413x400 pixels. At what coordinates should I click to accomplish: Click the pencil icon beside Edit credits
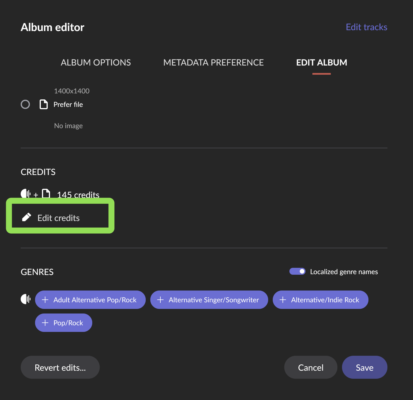26,217
